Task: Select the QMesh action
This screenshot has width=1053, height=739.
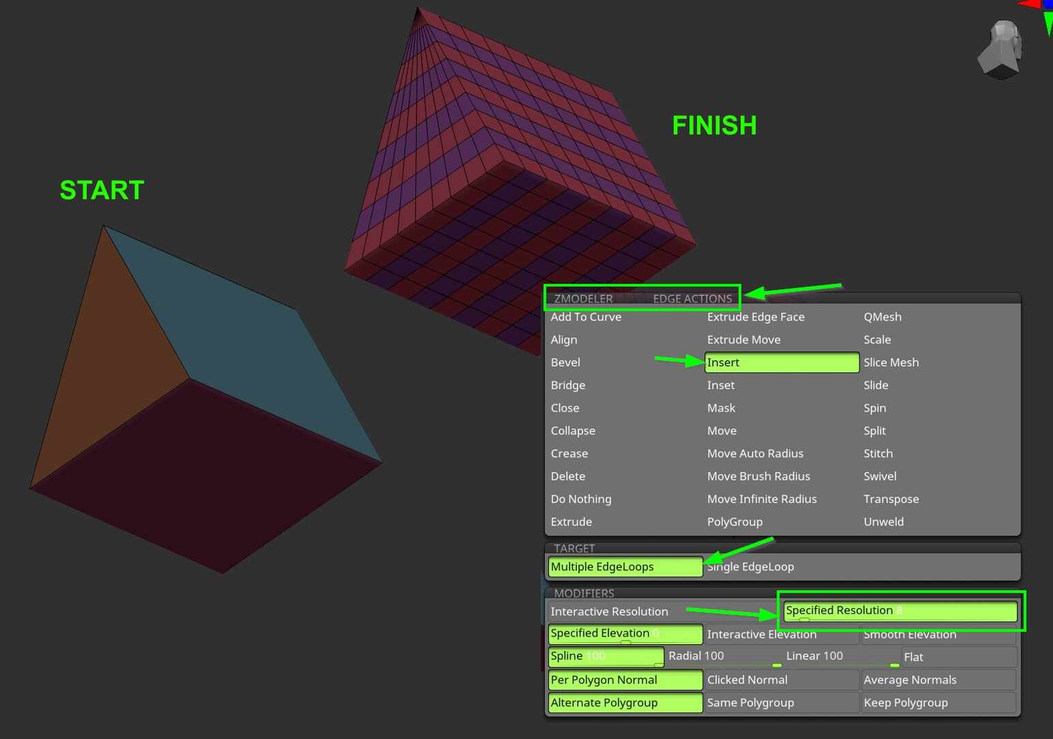Action: 882,317
